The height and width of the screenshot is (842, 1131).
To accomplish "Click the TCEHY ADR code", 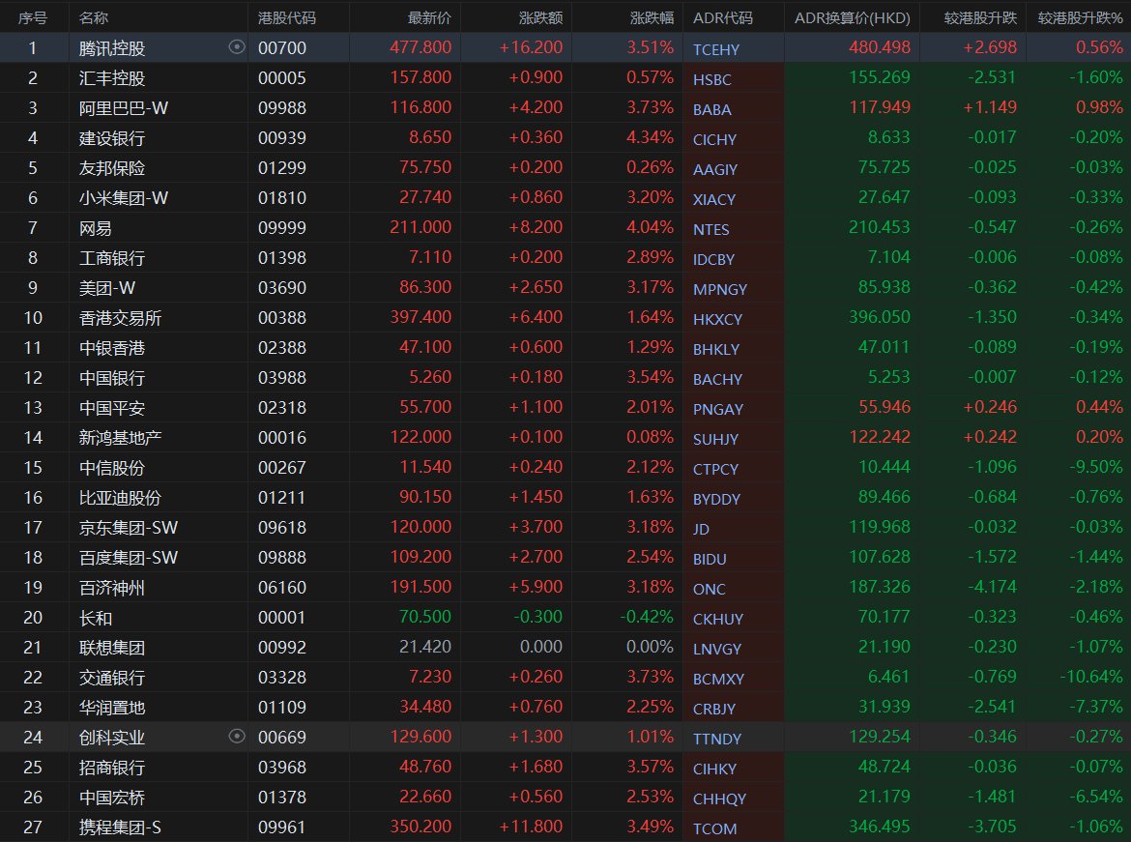I will coord(716,49).
